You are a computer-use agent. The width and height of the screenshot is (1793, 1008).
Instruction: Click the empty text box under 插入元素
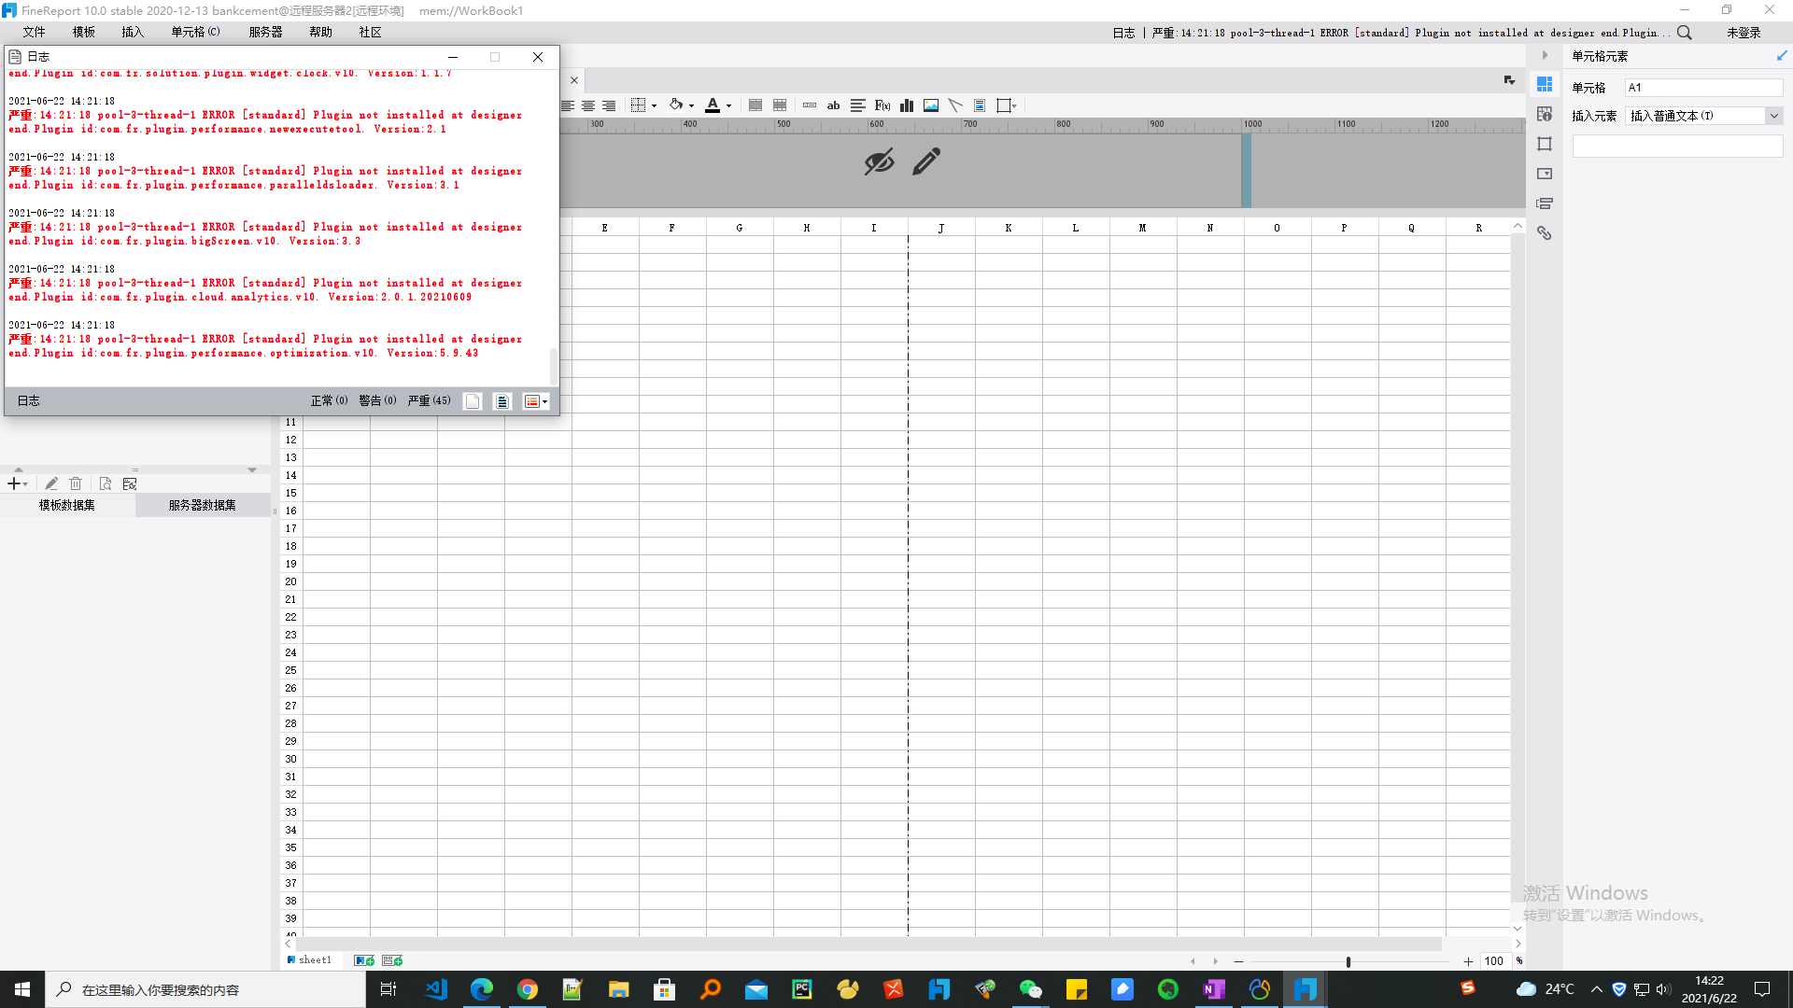1677,147
